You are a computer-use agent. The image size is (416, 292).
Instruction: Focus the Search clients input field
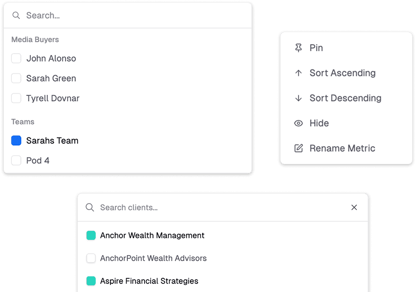(213, 208)
